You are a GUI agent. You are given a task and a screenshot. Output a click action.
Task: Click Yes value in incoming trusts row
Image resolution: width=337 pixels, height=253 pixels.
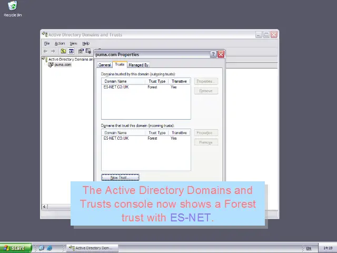(x=173, y=138)
